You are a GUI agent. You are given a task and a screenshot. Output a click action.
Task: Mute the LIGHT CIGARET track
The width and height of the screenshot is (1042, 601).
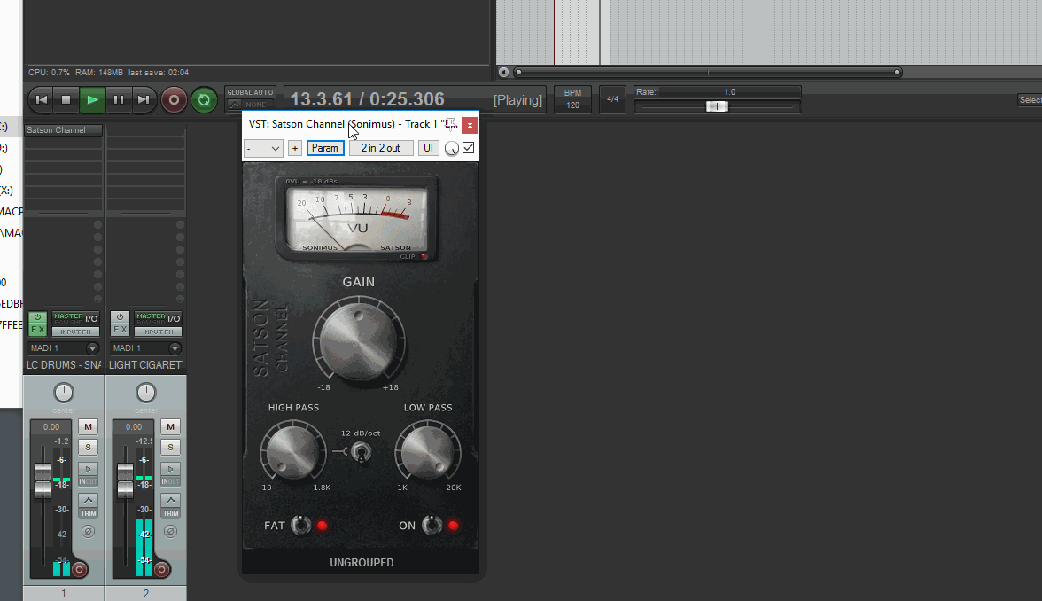tap(170, 427)
